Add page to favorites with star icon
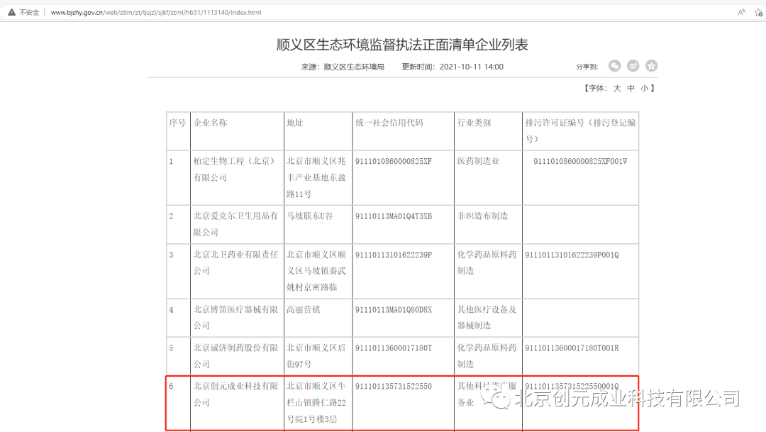 click(759, 12)
